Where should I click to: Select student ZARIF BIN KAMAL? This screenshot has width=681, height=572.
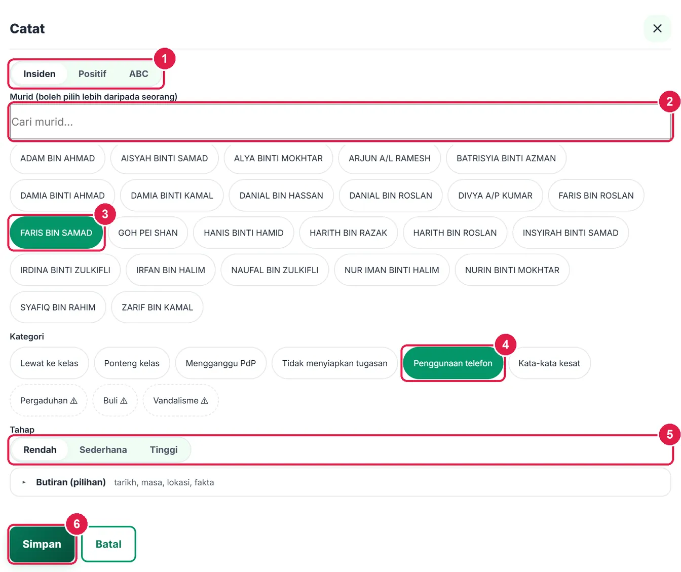[157, 308]
